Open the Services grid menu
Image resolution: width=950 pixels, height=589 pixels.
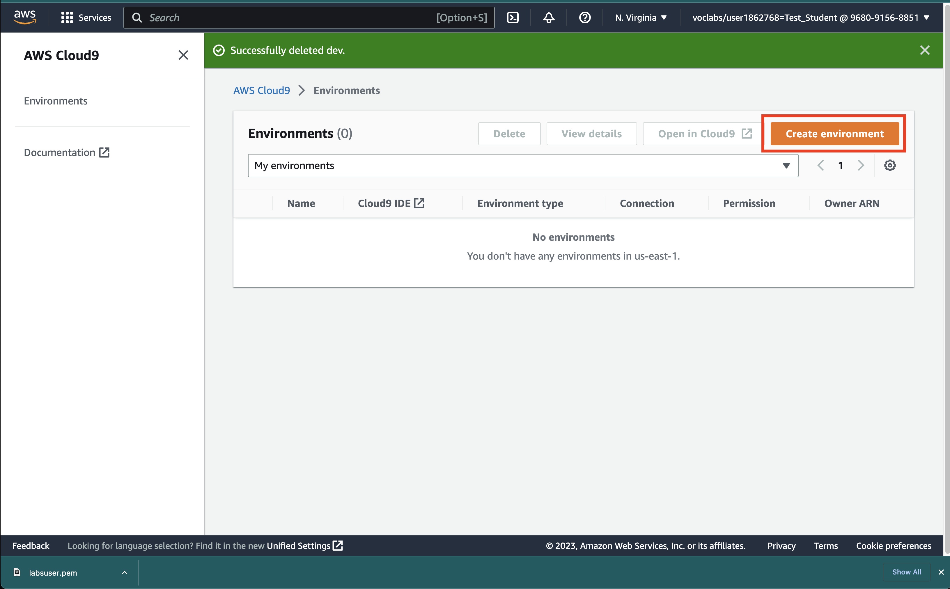pos(86,17)
